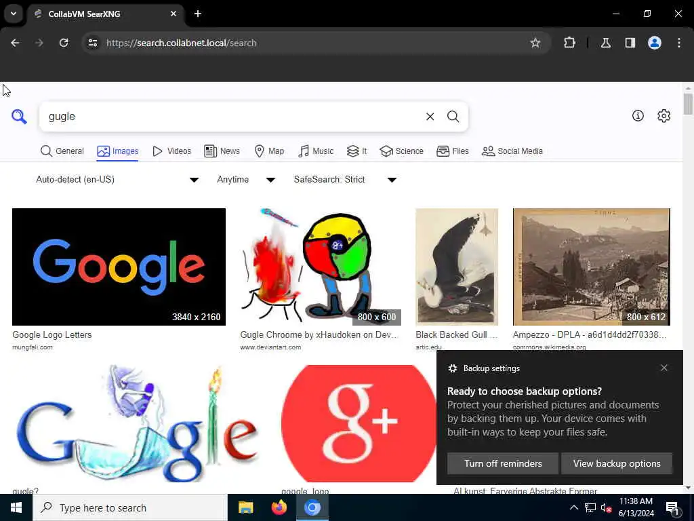Switch to Videos category

171,151
